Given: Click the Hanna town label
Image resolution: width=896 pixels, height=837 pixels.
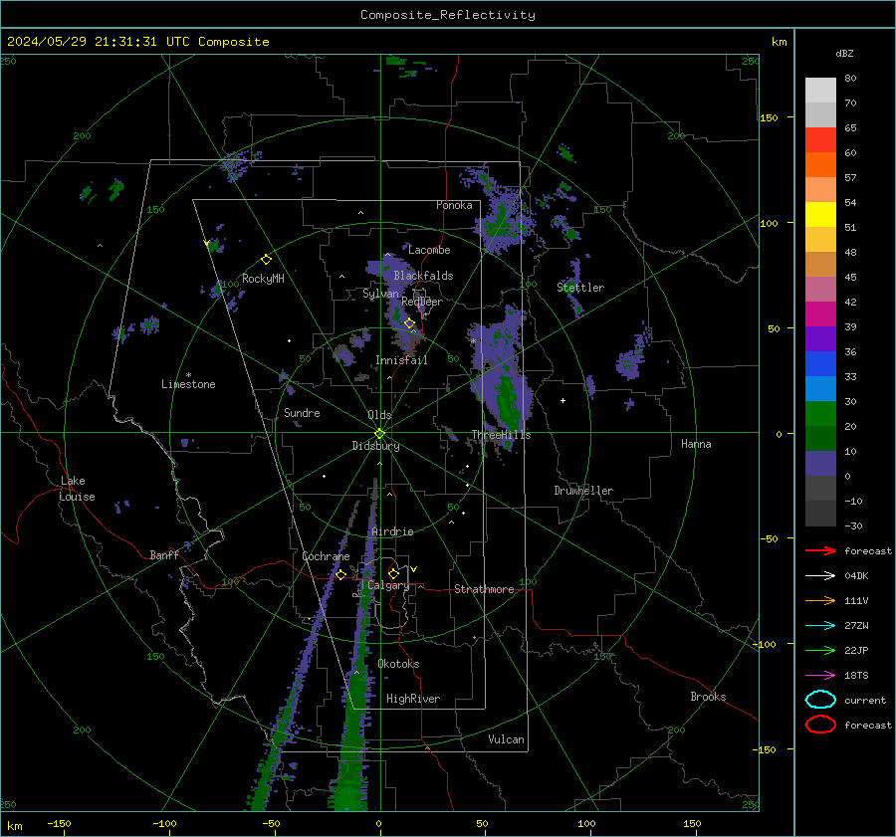Looking at the screenshot, I should [x=696, y=444].
